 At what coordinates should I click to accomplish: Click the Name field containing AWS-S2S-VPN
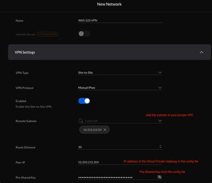(x=118, y=21)
